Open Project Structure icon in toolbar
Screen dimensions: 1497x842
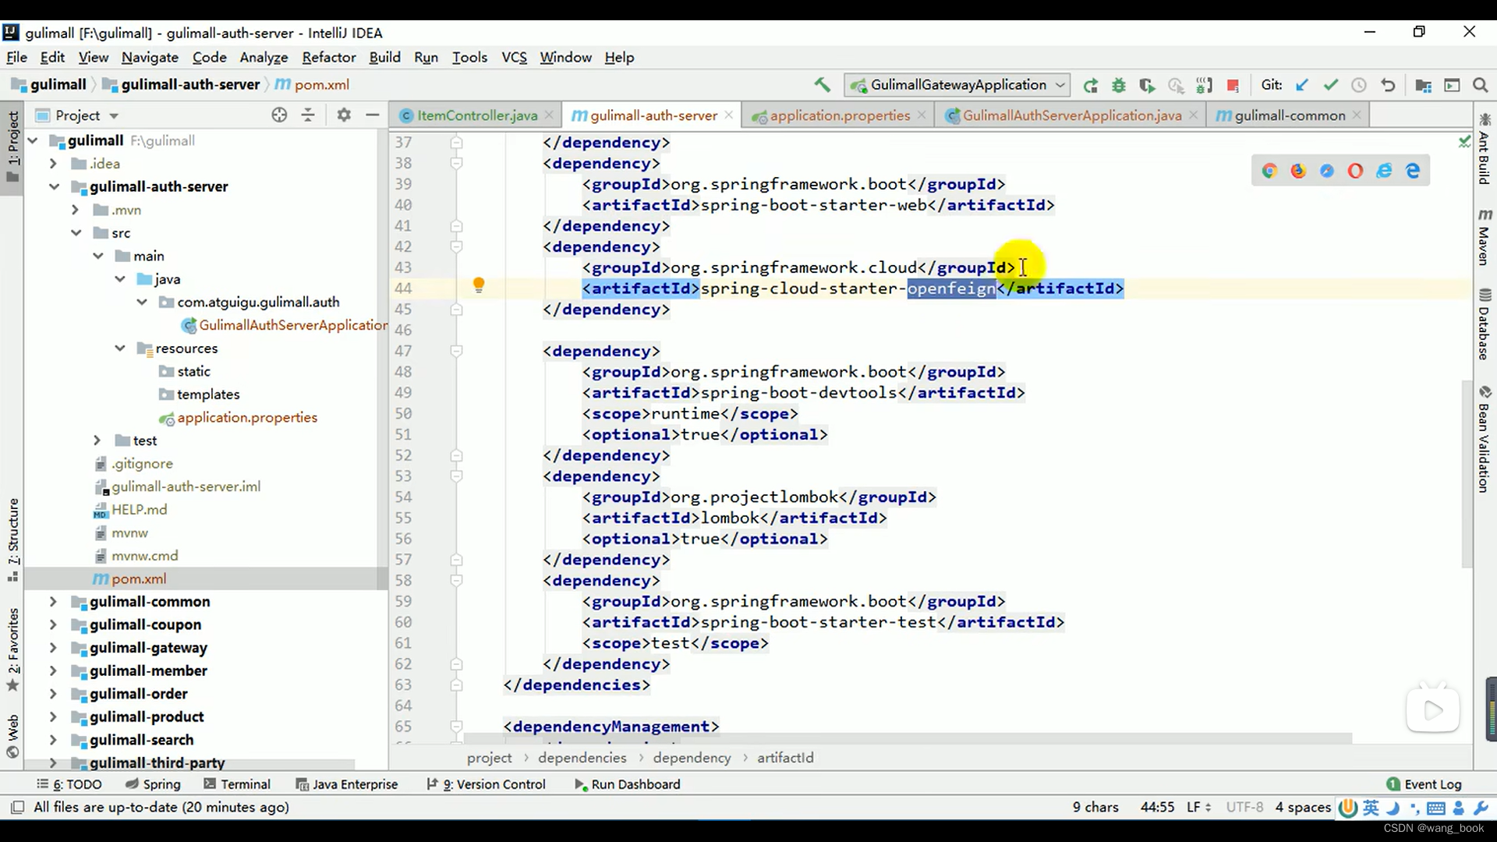point(1423,85)
